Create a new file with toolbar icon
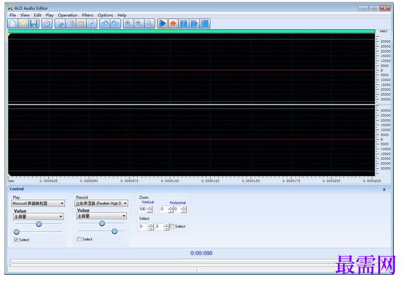Image resolution: width=408 pixels, height=285 pixels. tap(12, 24)
